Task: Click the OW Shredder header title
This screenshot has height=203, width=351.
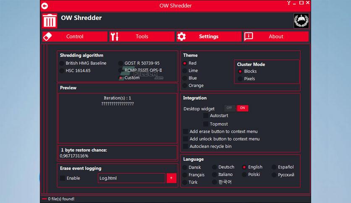Action: (x=81, y=18)
